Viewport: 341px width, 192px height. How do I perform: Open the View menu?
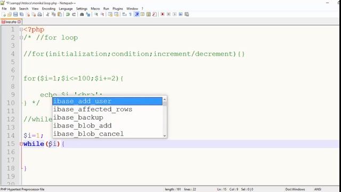coord(35,9)
